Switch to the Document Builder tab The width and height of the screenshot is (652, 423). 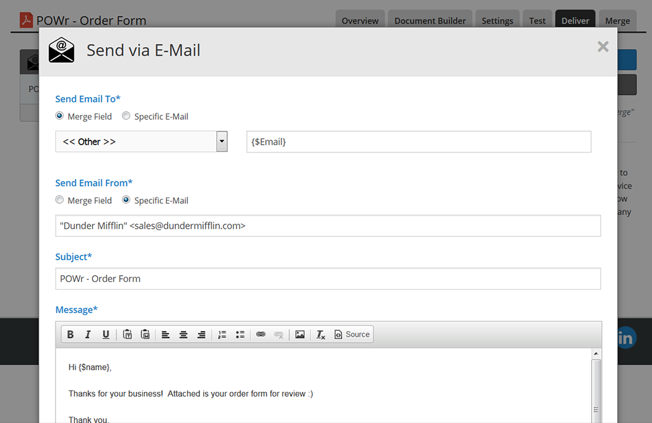click(x=430, y=21)
